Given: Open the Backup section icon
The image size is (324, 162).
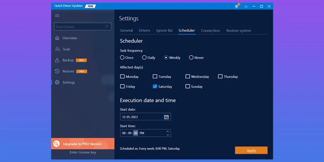Looking at the screenshot, I should [x=57, y=60].
